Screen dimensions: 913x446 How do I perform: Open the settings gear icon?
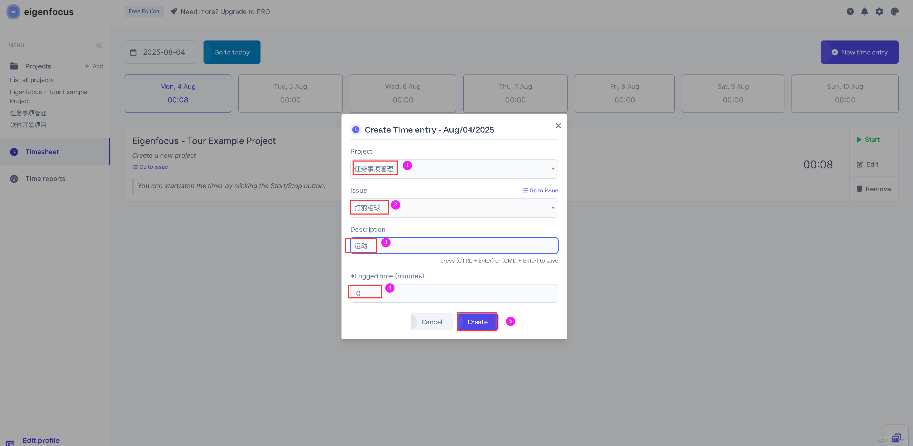tap(879, 11)
